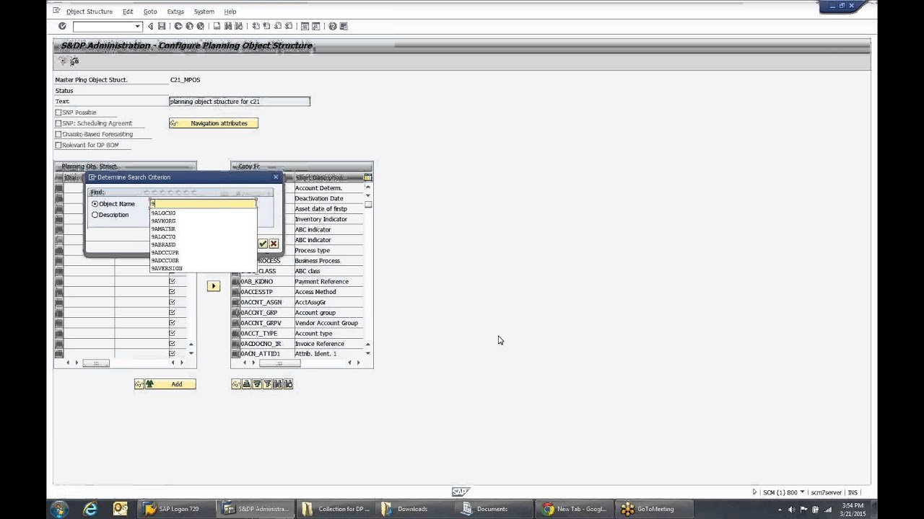Confirm search with the green check button
Viewport: 924px width, 519px height.
(x=263, y=244)
